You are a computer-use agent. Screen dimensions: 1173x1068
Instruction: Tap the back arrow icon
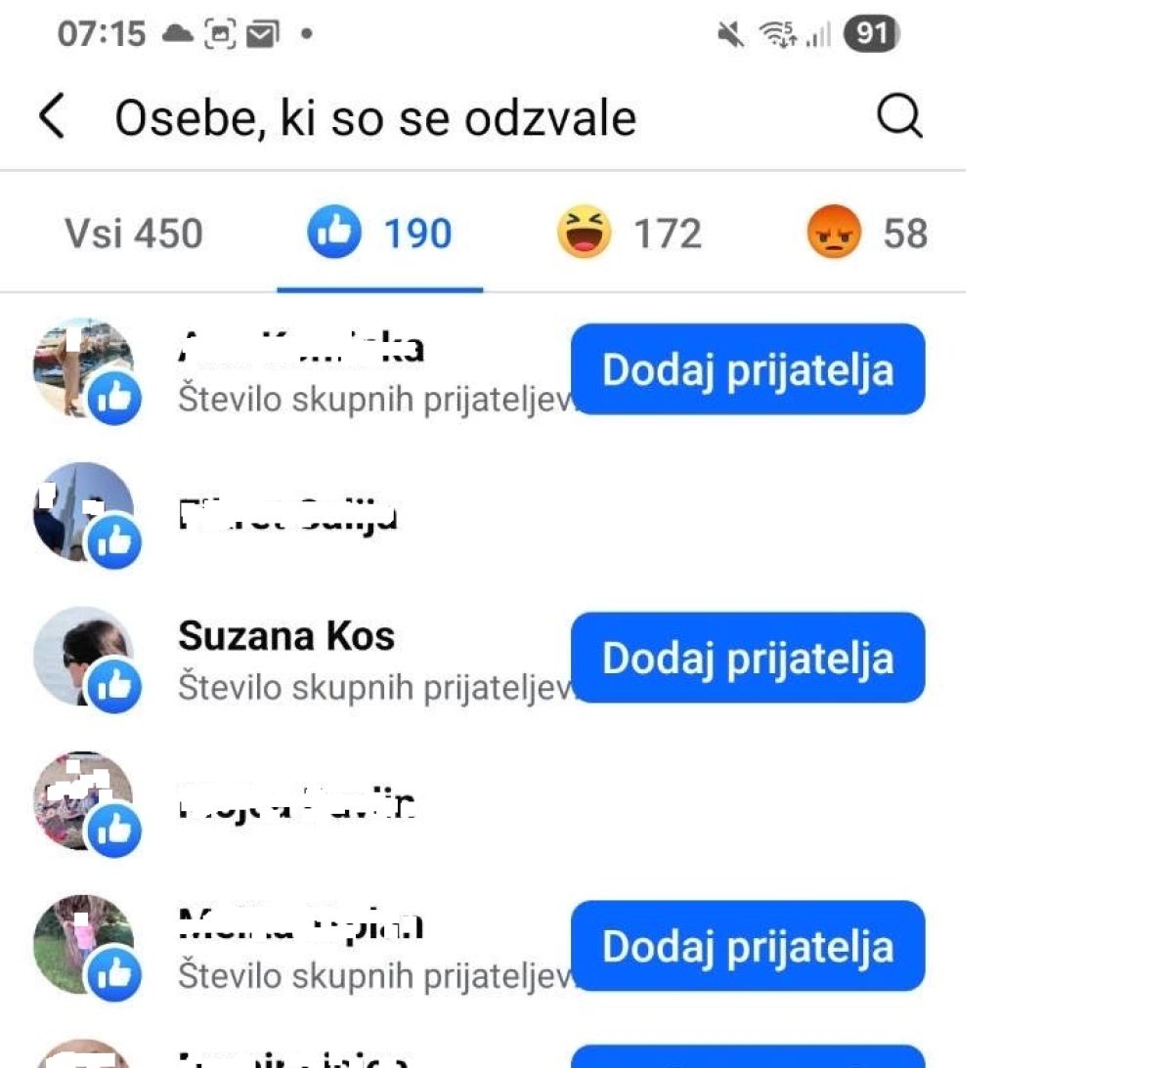53,117
